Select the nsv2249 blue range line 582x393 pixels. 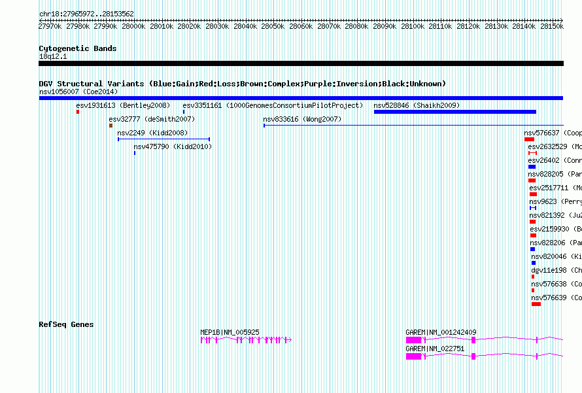click(x=163, y=139)
